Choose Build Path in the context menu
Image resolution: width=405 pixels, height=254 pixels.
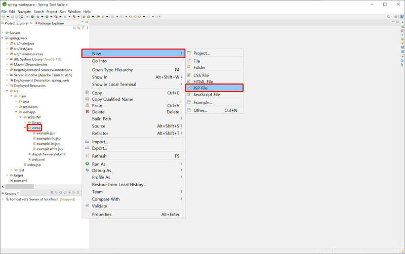[134, 119]
